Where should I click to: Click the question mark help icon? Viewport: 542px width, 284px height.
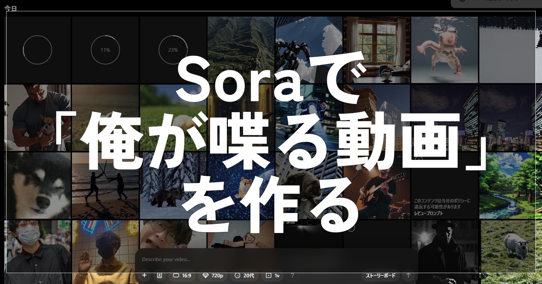click(292, 275)
